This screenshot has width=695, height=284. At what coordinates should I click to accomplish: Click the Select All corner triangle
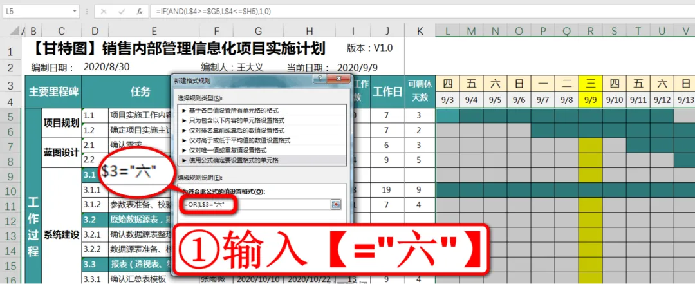[x=15, y=30]
